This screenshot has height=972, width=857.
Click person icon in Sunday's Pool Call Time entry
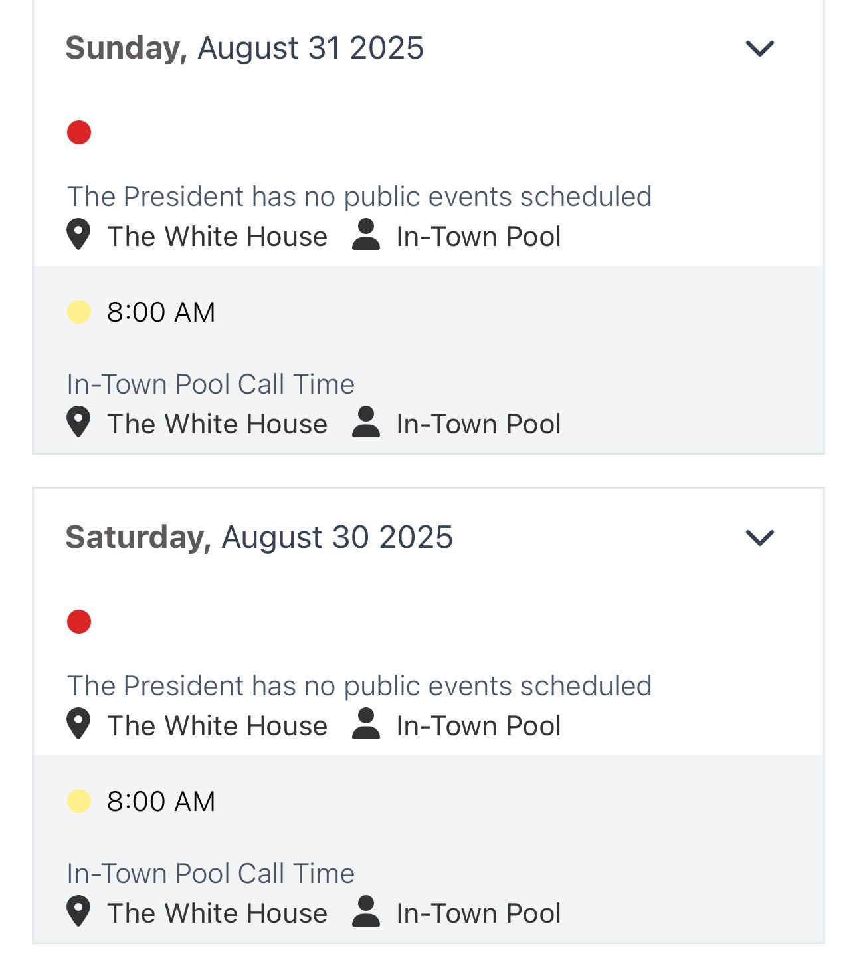click(x=366, y=422)
